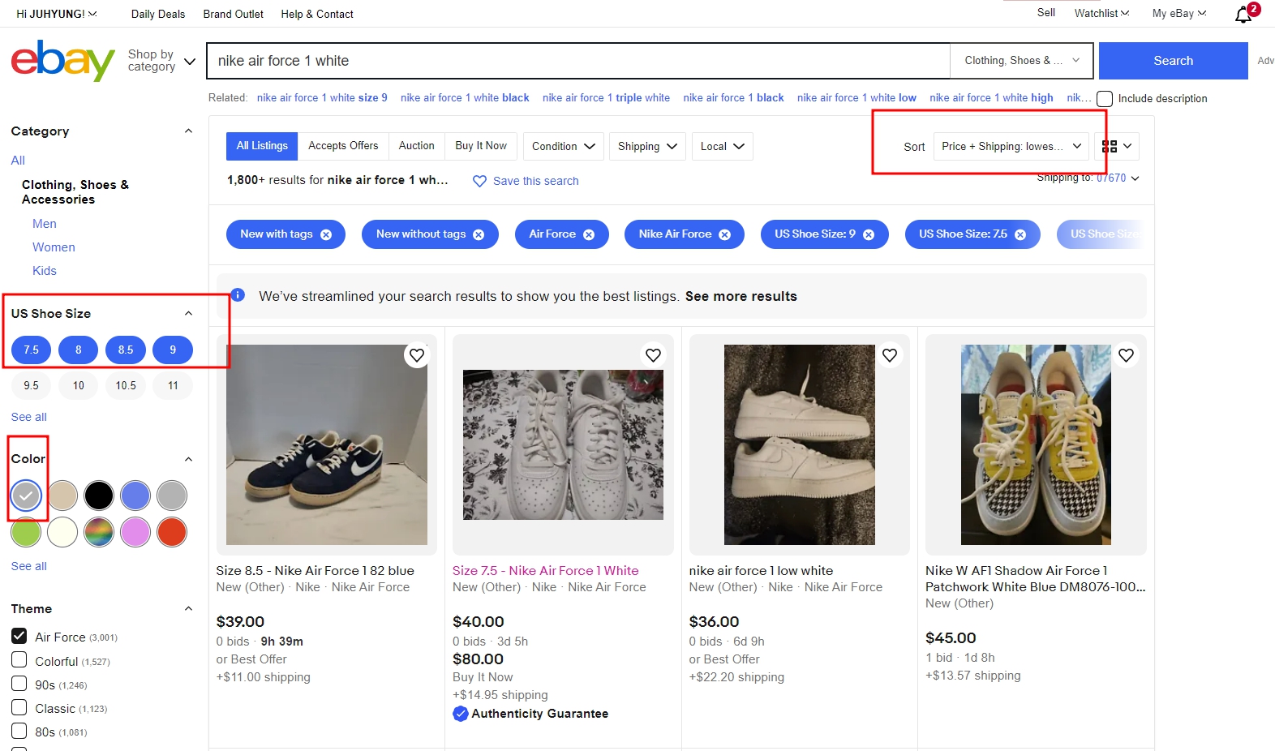1275x751 pixels.
Task: Uncheck the Air Force theme
Action: pos(19,636)
